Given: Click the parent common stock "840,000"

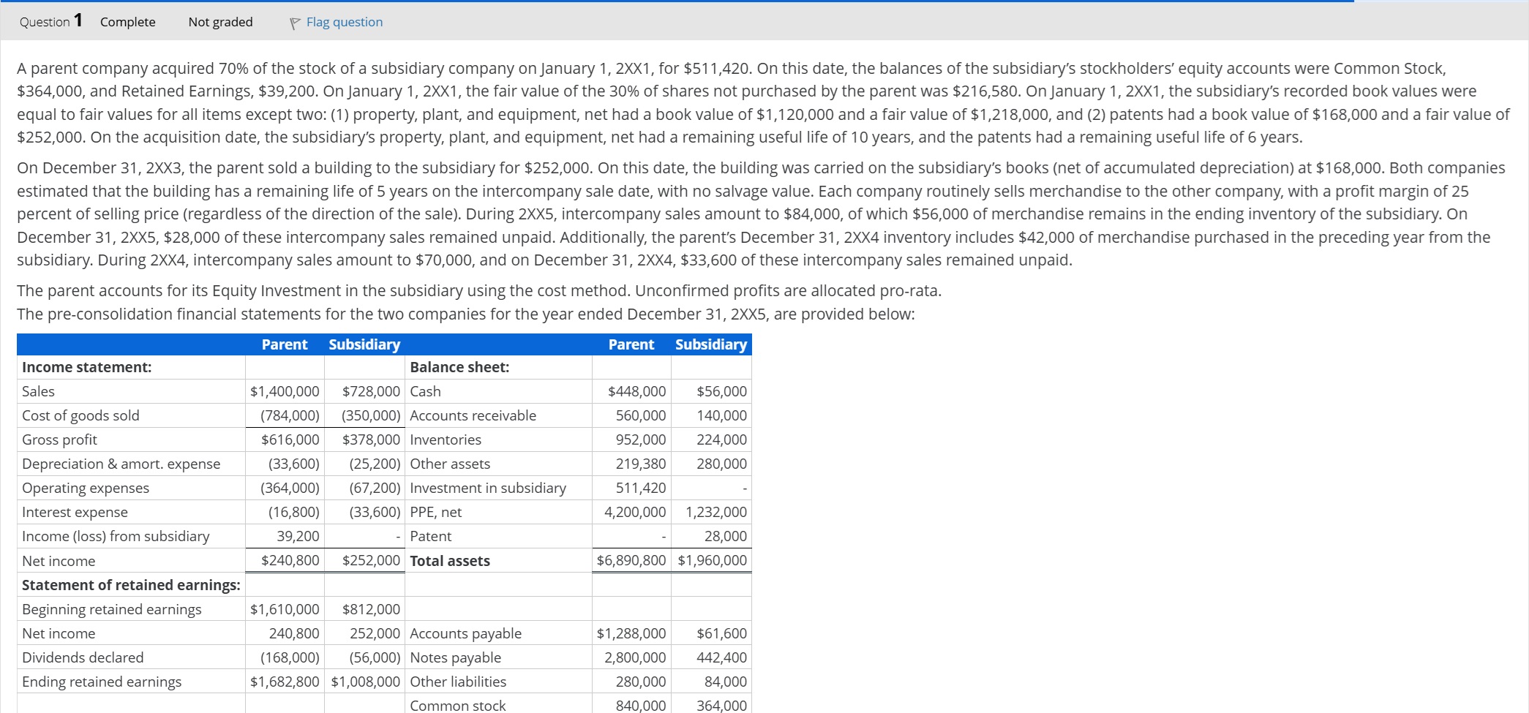Looking at the screenshot, I should [x=641, y=705].
